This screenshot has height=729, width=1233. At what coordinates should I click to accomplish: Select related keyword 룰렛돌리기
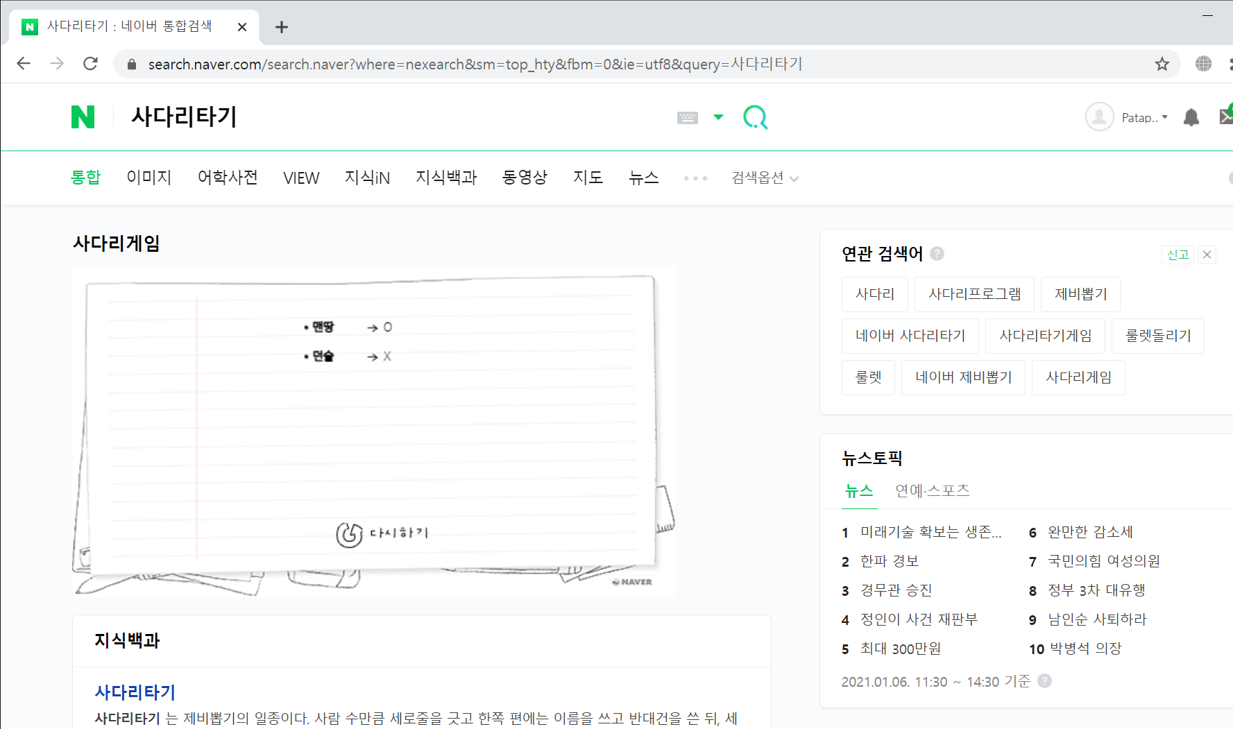pyautogui.click(x=1158, y=336)
